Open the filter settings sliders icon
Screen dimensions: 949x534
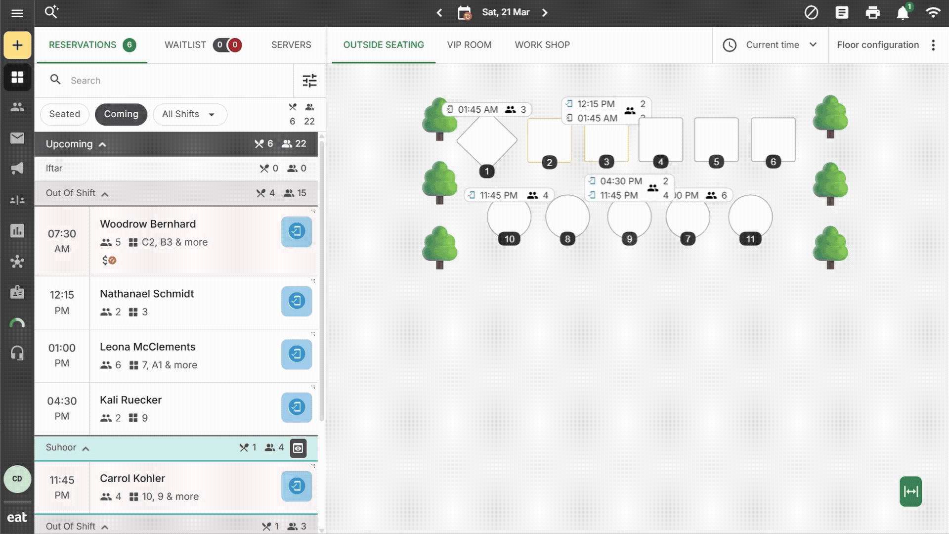pos(309,81)
